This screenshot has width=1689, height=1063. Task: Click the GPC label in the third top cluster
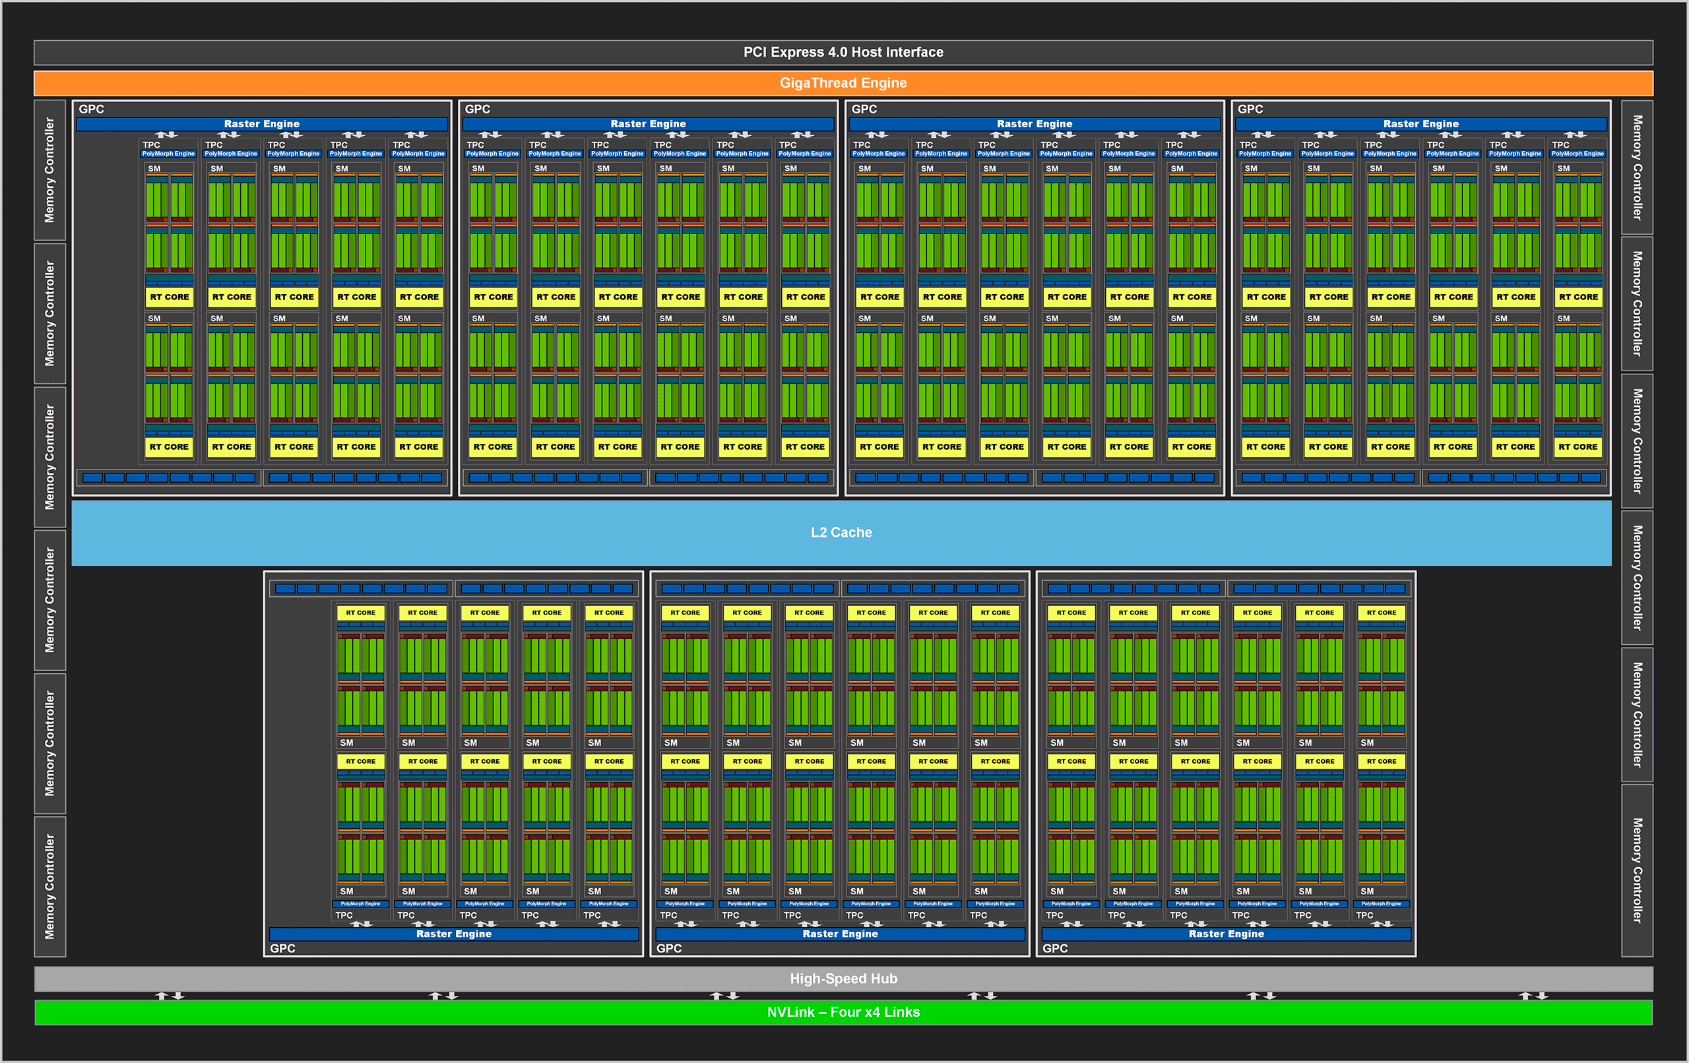pyautogui.click(x=864, y=109)
